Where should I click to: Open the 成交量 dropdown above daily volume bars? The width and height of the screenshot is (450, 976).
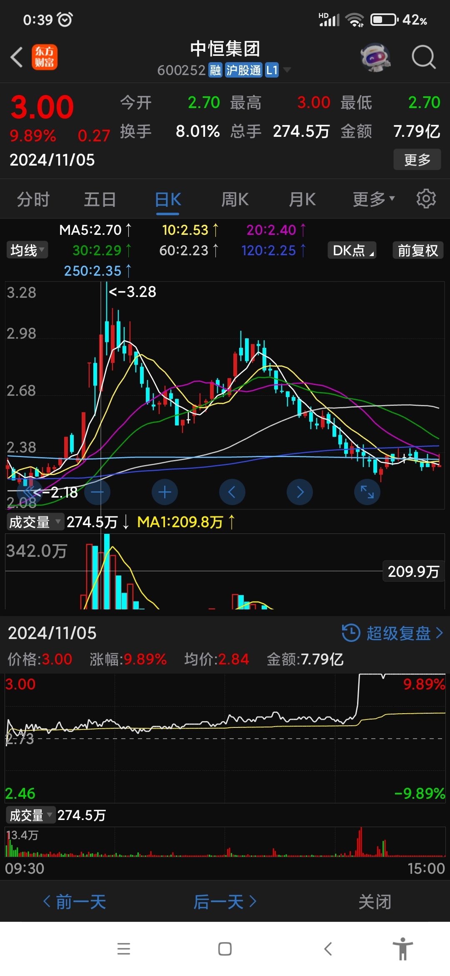[x=35, y=522]
